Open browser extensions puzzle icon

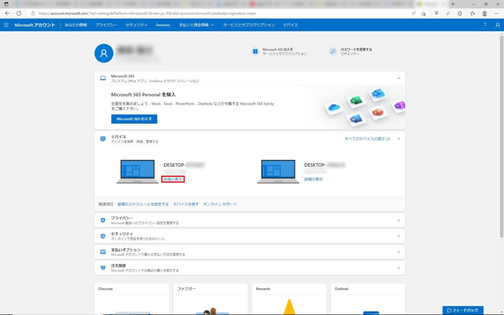pyautogui.click(x=460, y=13)
